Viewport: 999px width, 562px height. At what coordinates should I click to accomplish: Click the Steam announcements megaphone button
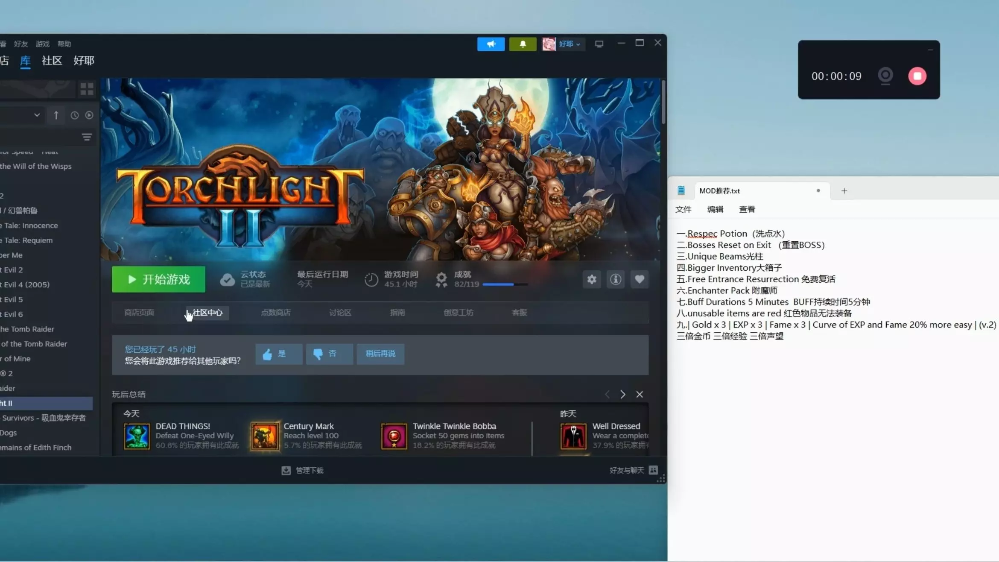coord(491,44)
